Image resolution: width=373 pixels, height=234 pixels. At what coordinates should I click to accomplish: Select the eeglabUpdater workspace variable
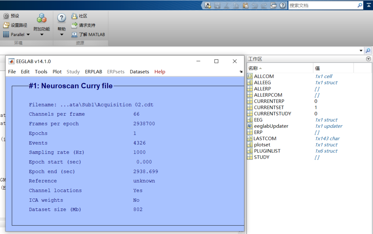[x=271, y=126]
